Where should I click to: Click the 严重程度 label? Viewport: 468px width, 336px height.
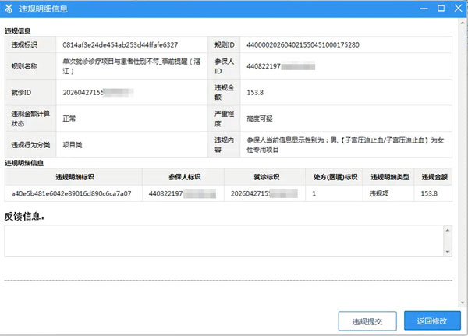[224, 118]
